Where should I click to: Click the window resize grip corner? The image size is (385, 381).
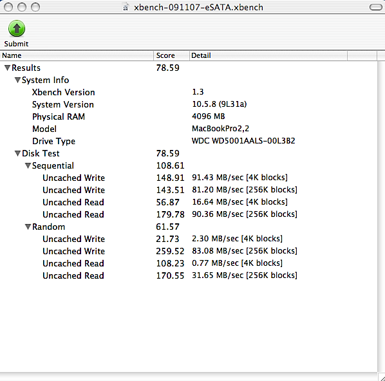coord(381,377)
